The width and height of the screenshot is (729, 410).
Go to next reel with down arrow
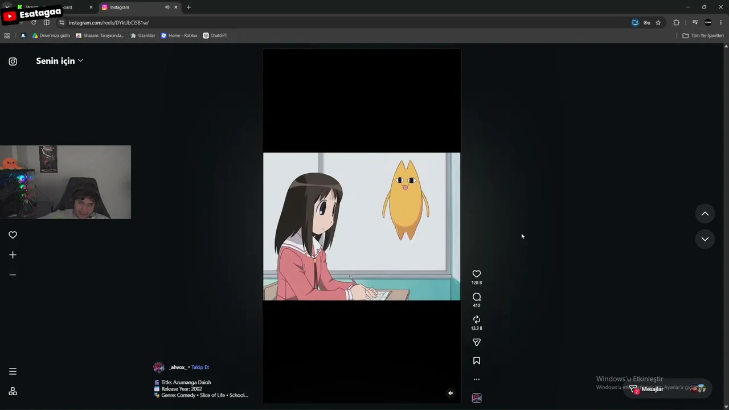[705, 239]
